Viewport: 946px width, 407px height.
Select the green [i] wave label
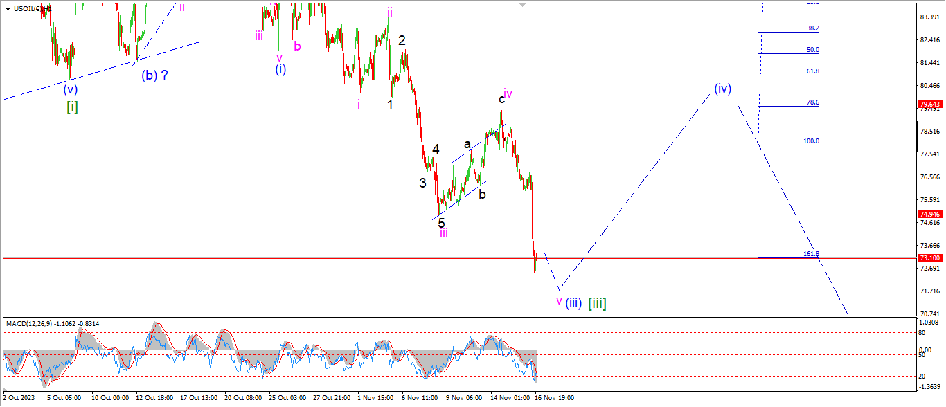point(72,107)
